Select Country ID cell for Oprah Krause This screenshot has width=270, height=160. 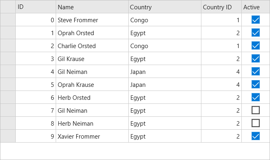point(221,84)
